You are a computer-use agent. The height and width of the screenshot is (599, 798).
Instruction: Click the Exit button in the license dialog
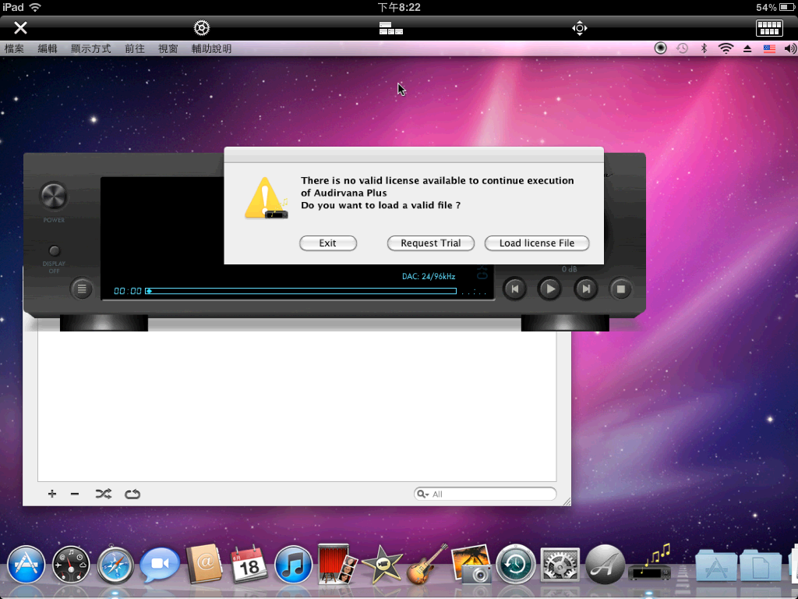coord(328,243)
